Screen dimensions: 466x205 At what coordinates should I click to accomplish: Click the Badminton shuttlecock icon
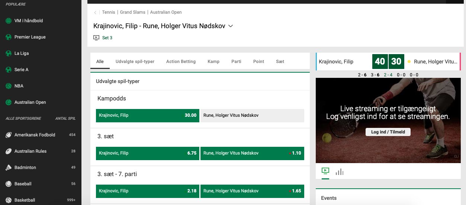(9, 168)
